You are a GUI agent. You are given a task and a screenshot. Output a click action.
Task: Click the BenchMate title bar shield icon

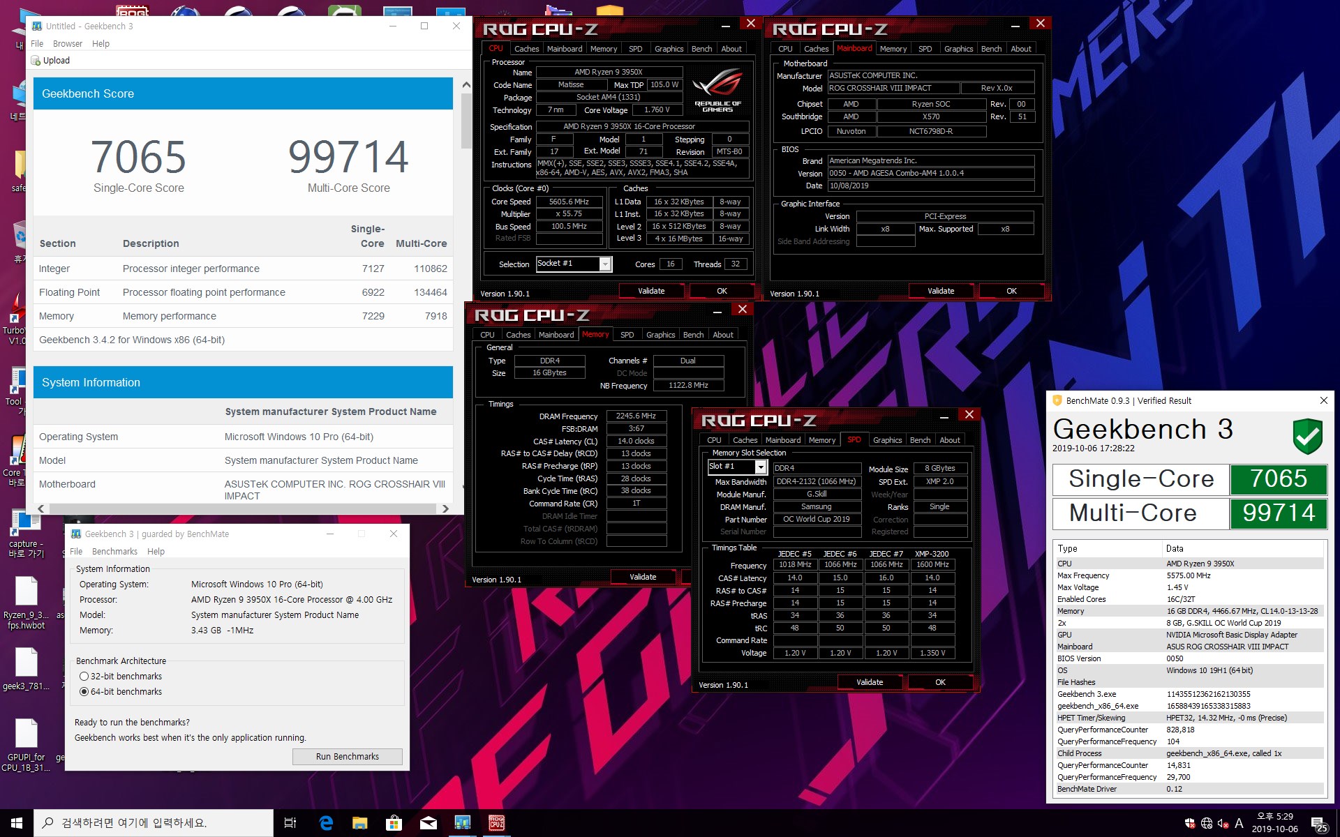tap(1057, 400)
